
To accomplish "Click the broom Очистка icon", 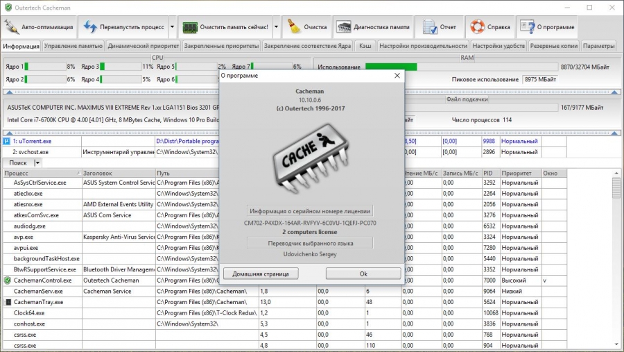I will [x=294, y=27].
